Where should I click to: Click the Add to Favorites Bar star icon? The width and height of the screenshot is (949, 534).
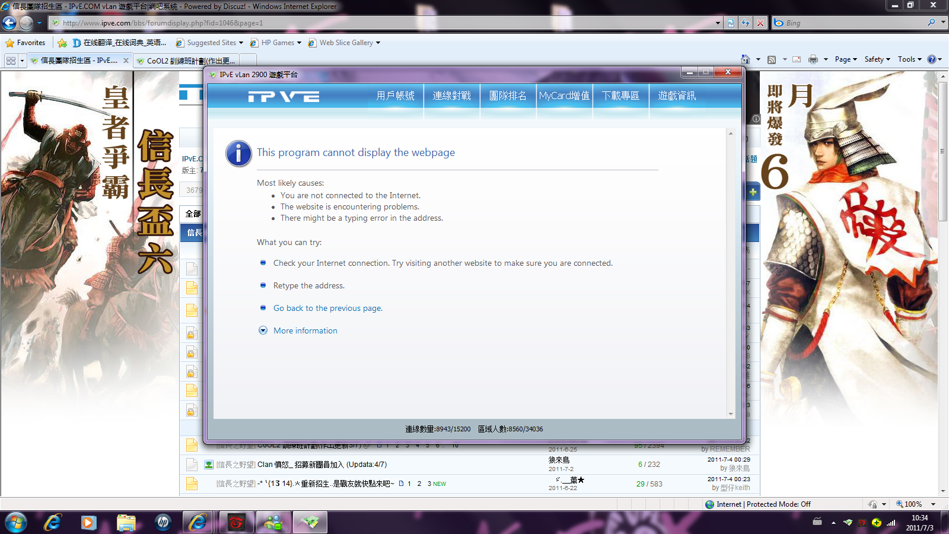62,43
